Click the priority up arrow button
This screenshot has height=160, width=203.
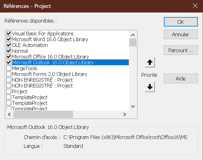[x=150, y=62]
